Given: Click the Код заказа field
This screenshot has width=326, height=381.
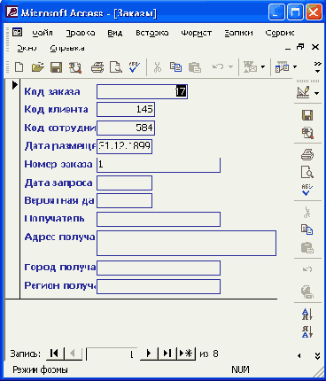Looking at the screenshot, I should click(x=142, y=91).
